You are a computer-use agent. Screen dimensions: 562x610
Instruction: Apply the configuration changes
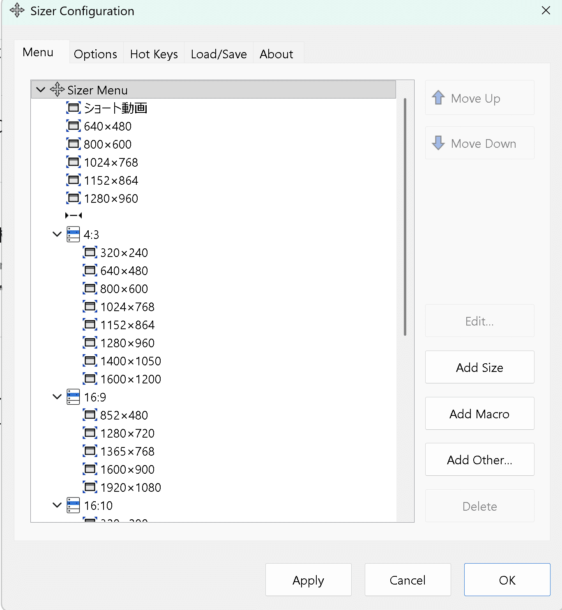[309, 580]
